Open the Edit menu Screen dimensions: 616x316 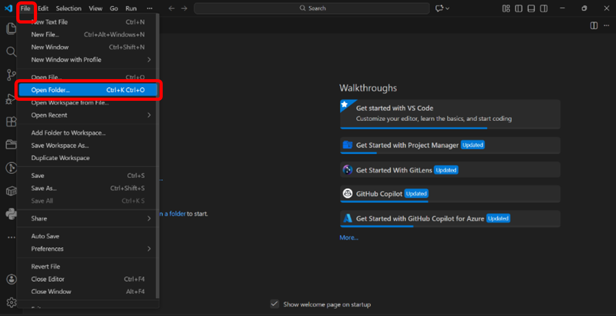pyautogui.click(x=43, y=8)
